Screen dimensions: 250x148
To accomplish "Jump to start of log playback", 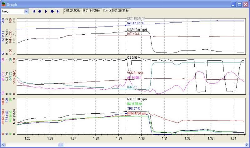I will click(34, 11).
